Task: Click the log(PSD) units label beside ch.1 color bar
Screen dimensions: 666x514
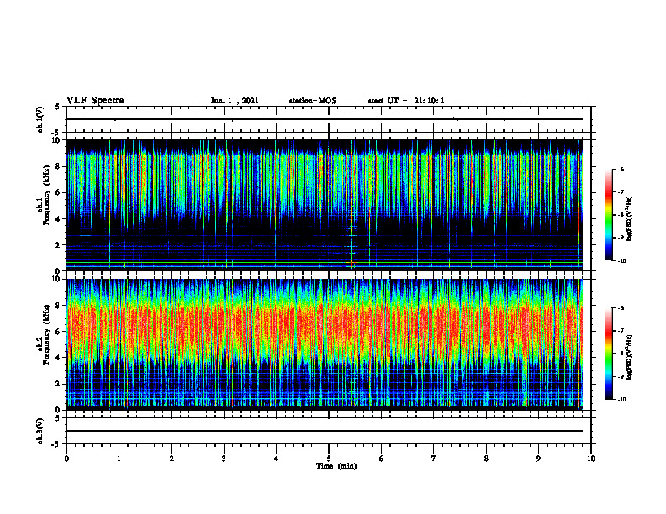Action: [x=630, y=219]
